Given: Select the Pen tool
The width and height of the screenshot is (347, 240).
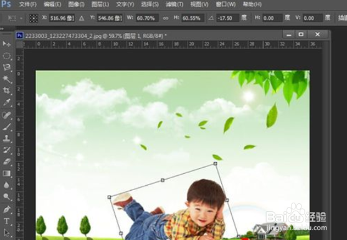Looking at the screenshot, I should tap(6, 209).
